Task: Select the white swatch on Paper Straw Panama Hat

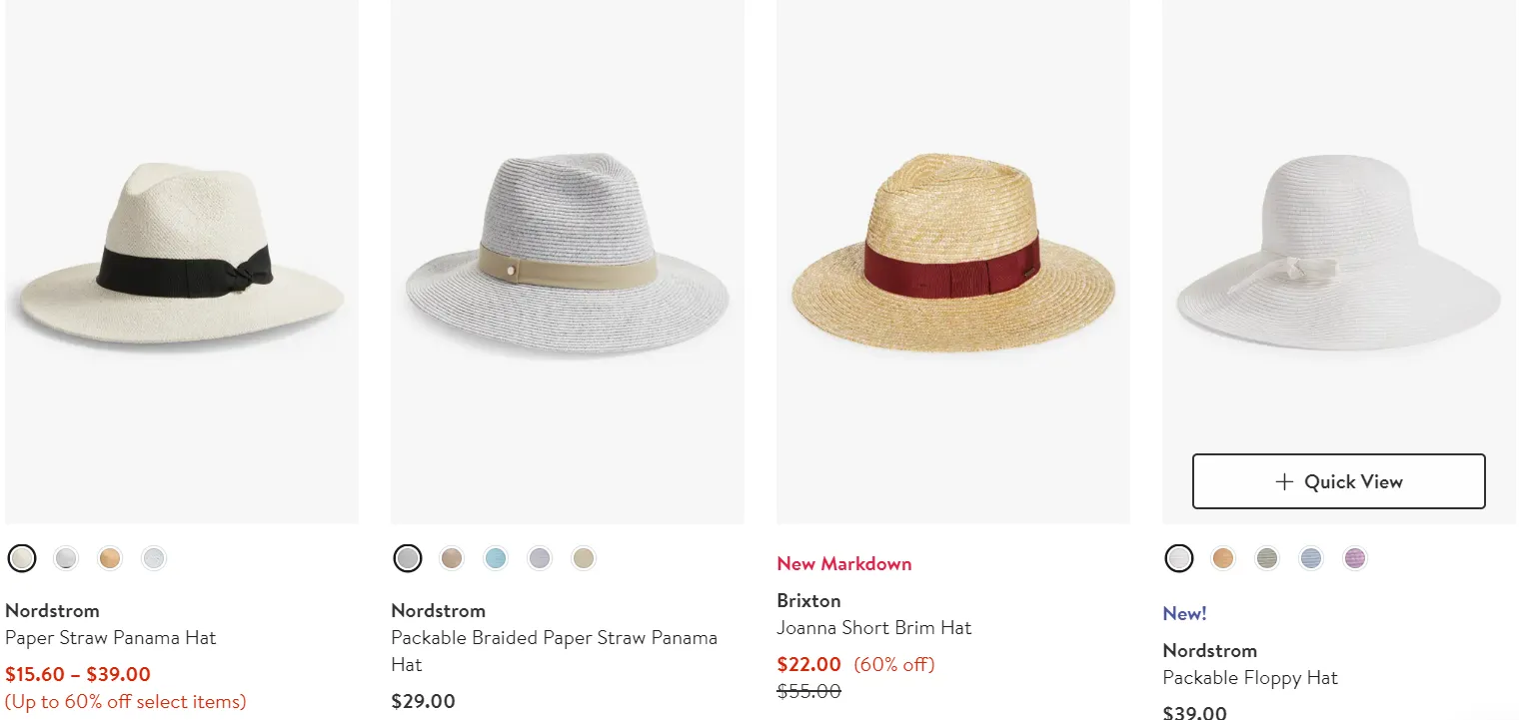Action: click(22, 558)
